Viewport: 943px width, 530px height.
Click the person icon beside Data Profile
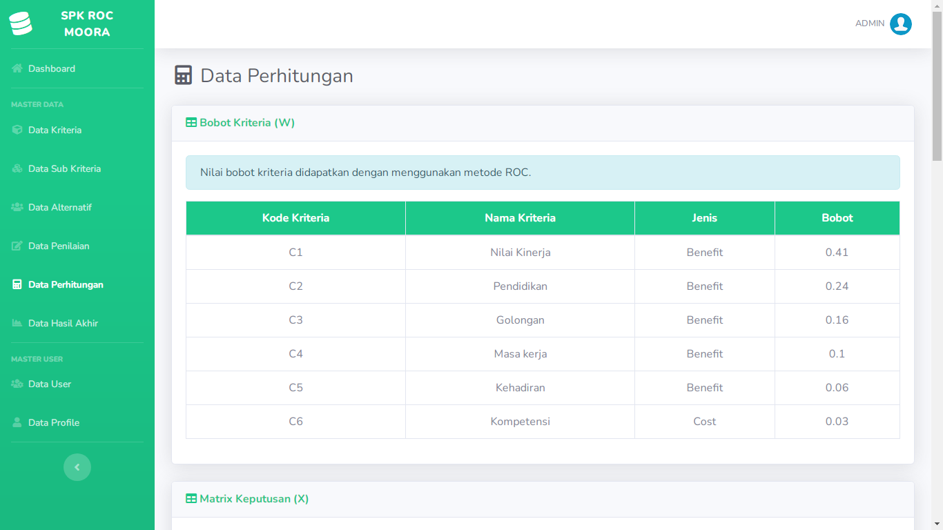coord(17,422)
